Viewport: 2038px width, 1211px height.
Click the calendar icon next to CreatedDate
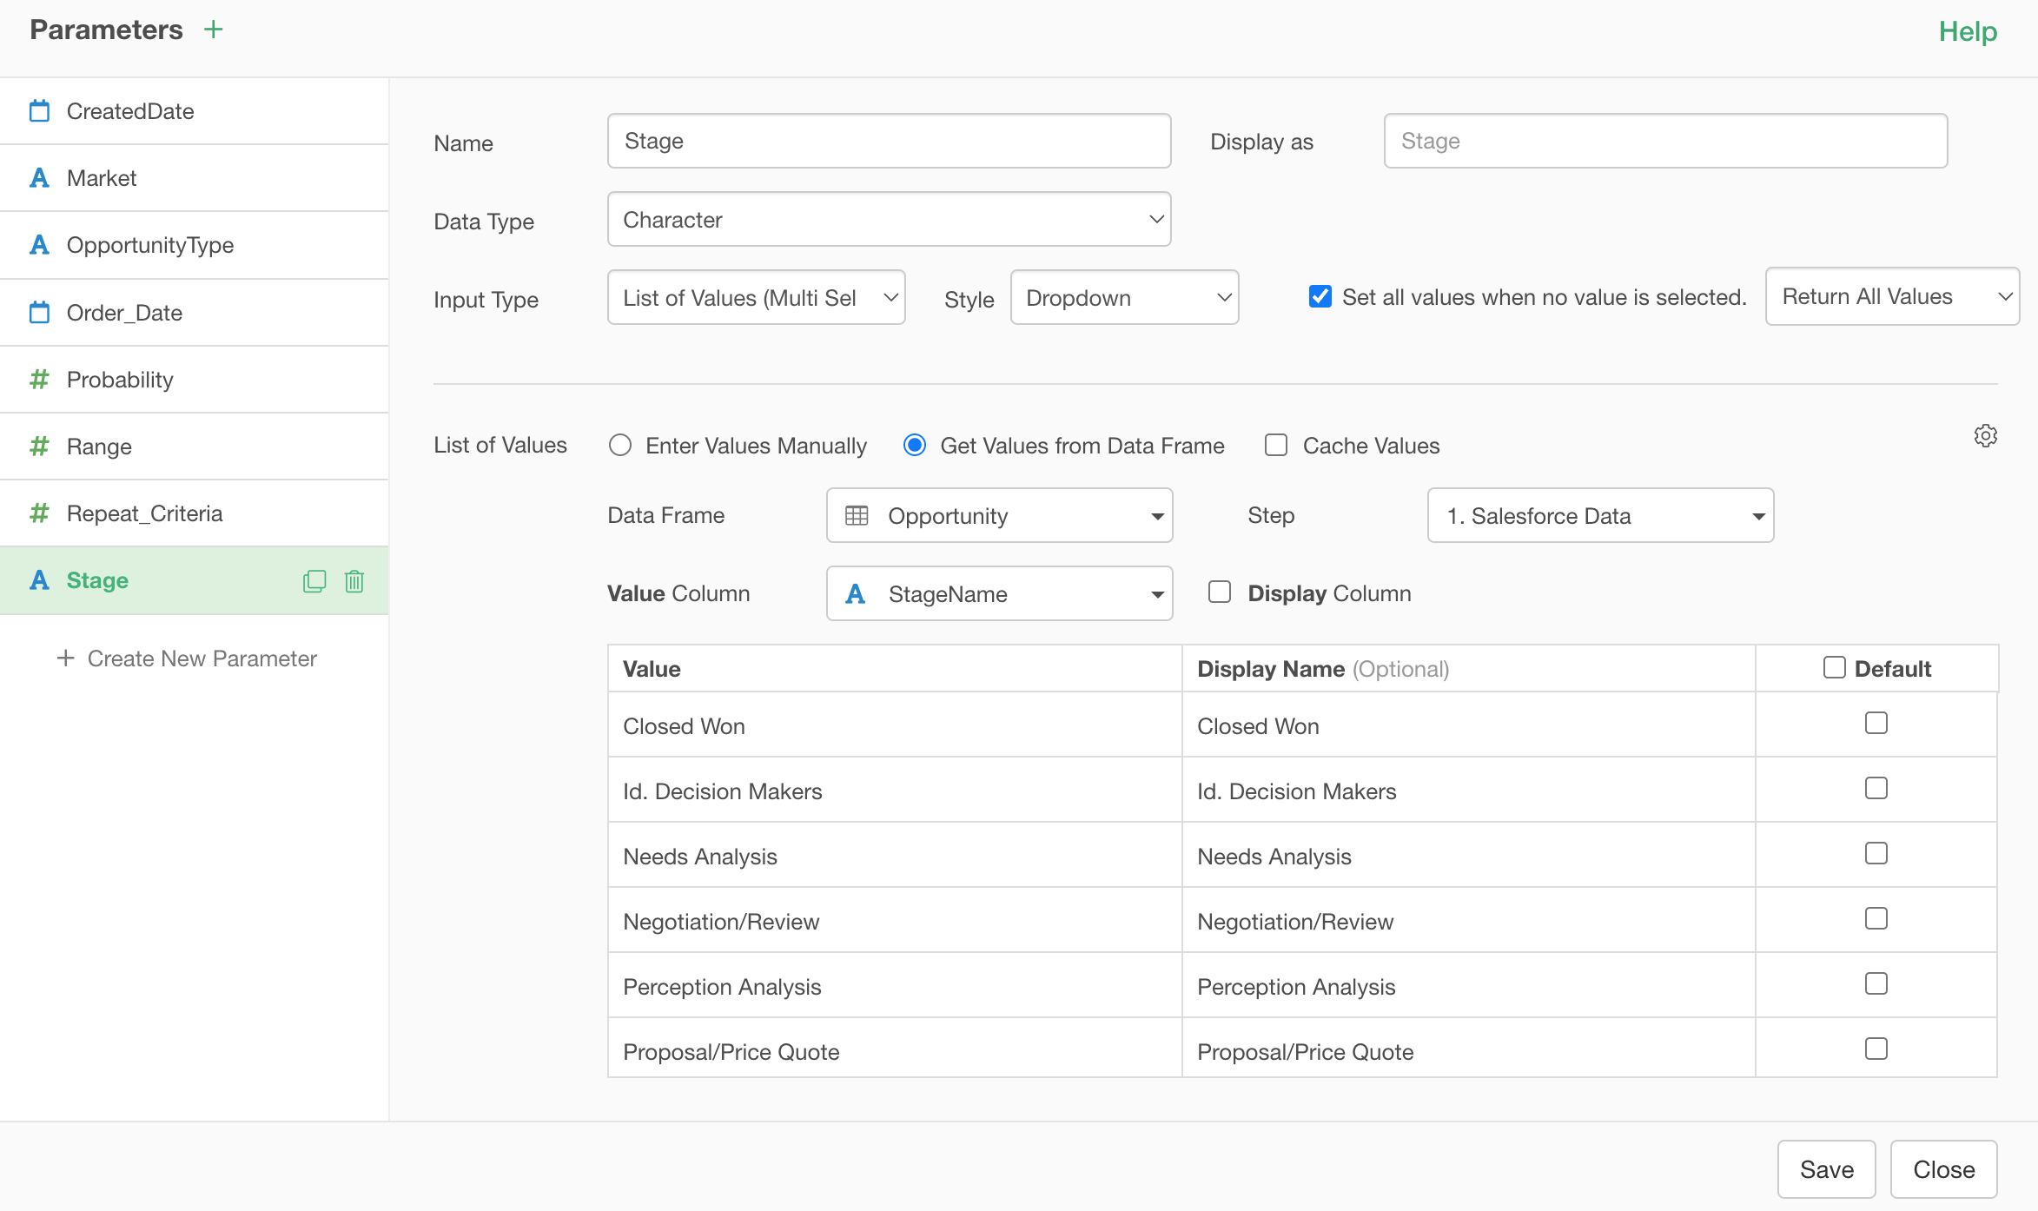tap(39, 111)
